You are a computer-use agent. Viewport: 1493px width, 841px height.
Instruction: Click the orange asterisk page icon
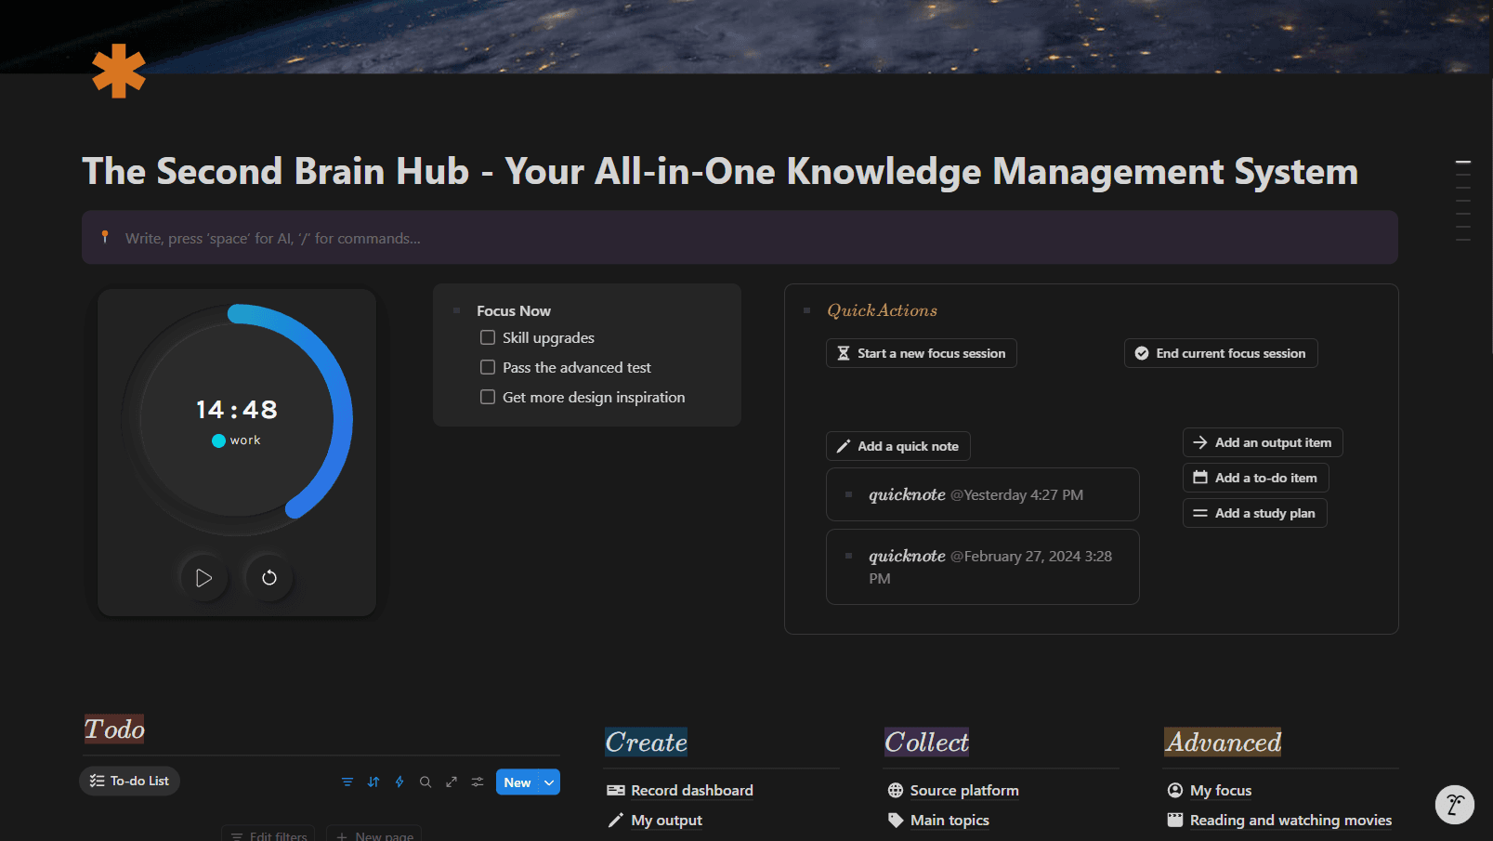[119, 71]
